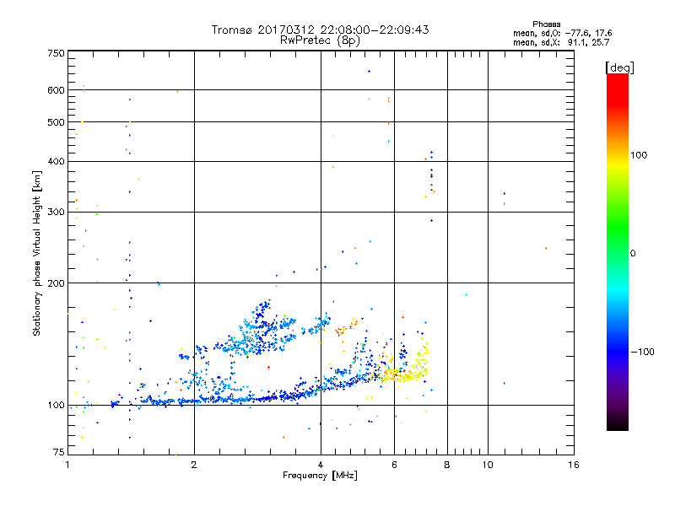675x506 pixels.
Task: Click the height axis tick label "75"
Action: point(59,452)
